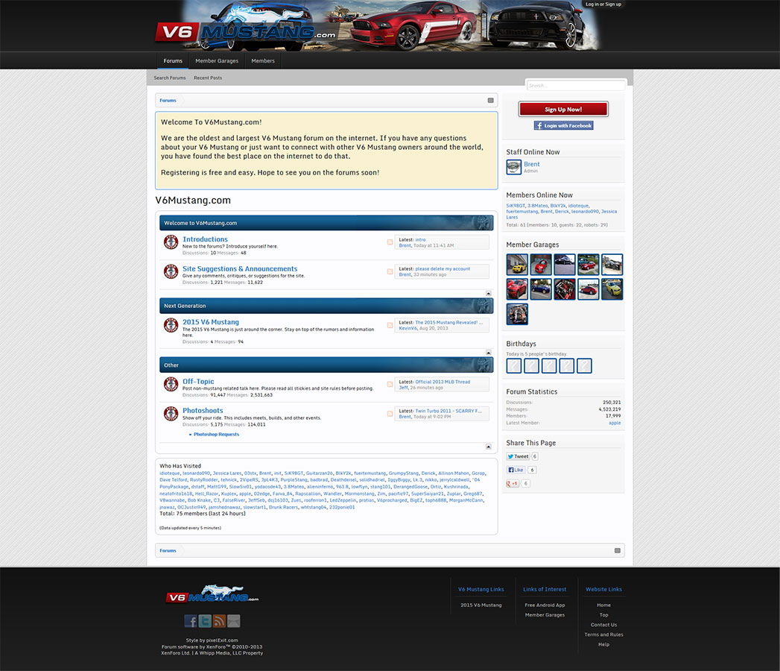Click the Welcome to V6Mustang.com category header
The width and height of the screenshot is (780, 671).
tap(326, 223)
